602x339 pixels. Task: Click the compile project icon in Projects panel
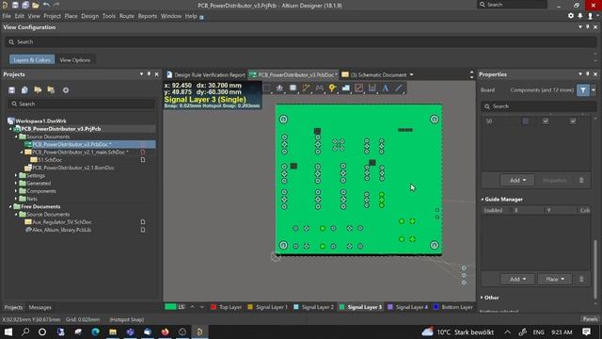click(x=24, y=90)
